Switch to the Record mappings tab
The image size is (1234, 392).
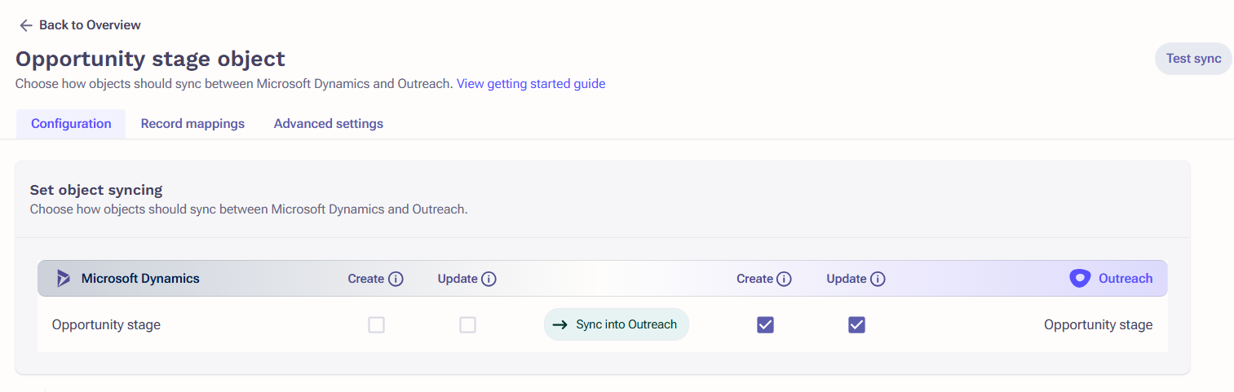pyautogui.click(x=192, y=124)
